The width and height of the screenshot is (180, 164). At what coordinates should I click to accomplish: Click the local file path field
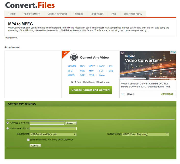pyautogui.click(x=47, y=123)
